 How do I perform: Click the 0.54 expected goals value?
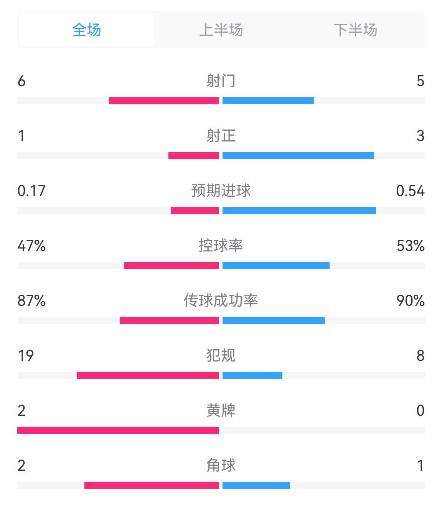coord(410,191)
